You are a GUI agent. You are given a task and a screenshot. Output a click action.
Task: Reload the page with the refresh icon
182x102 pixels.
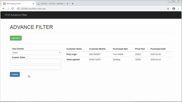click(13, 9)
